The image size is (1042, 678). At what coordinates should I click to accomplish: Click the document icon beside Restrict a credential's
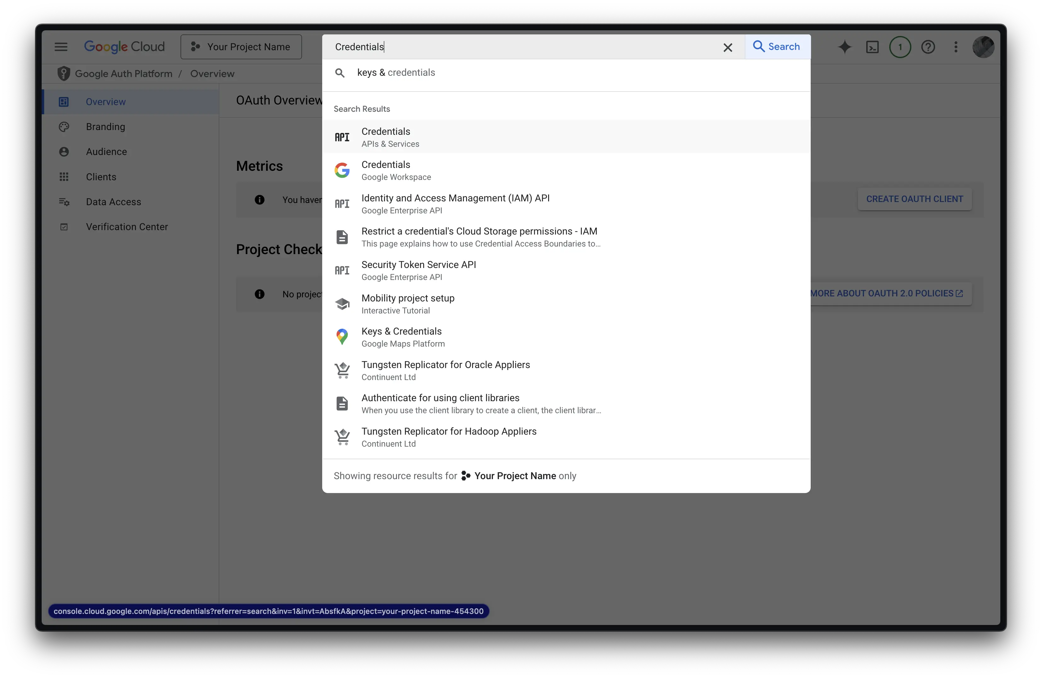click(x=342, y=237)
